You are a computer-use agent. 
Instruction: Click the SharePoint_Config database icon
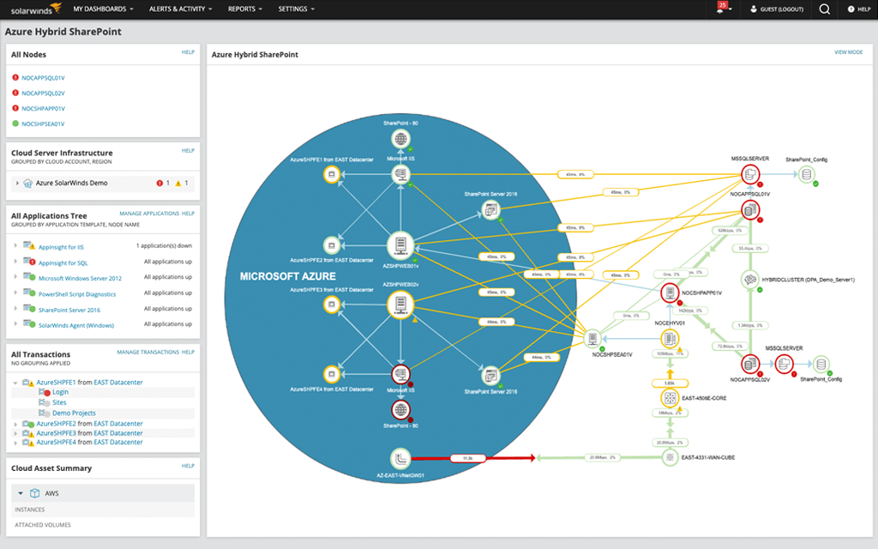807,172
